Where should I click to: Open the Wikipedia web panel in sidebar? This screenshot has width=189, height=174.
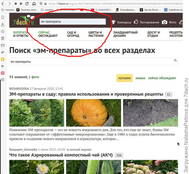pos(3,66)
